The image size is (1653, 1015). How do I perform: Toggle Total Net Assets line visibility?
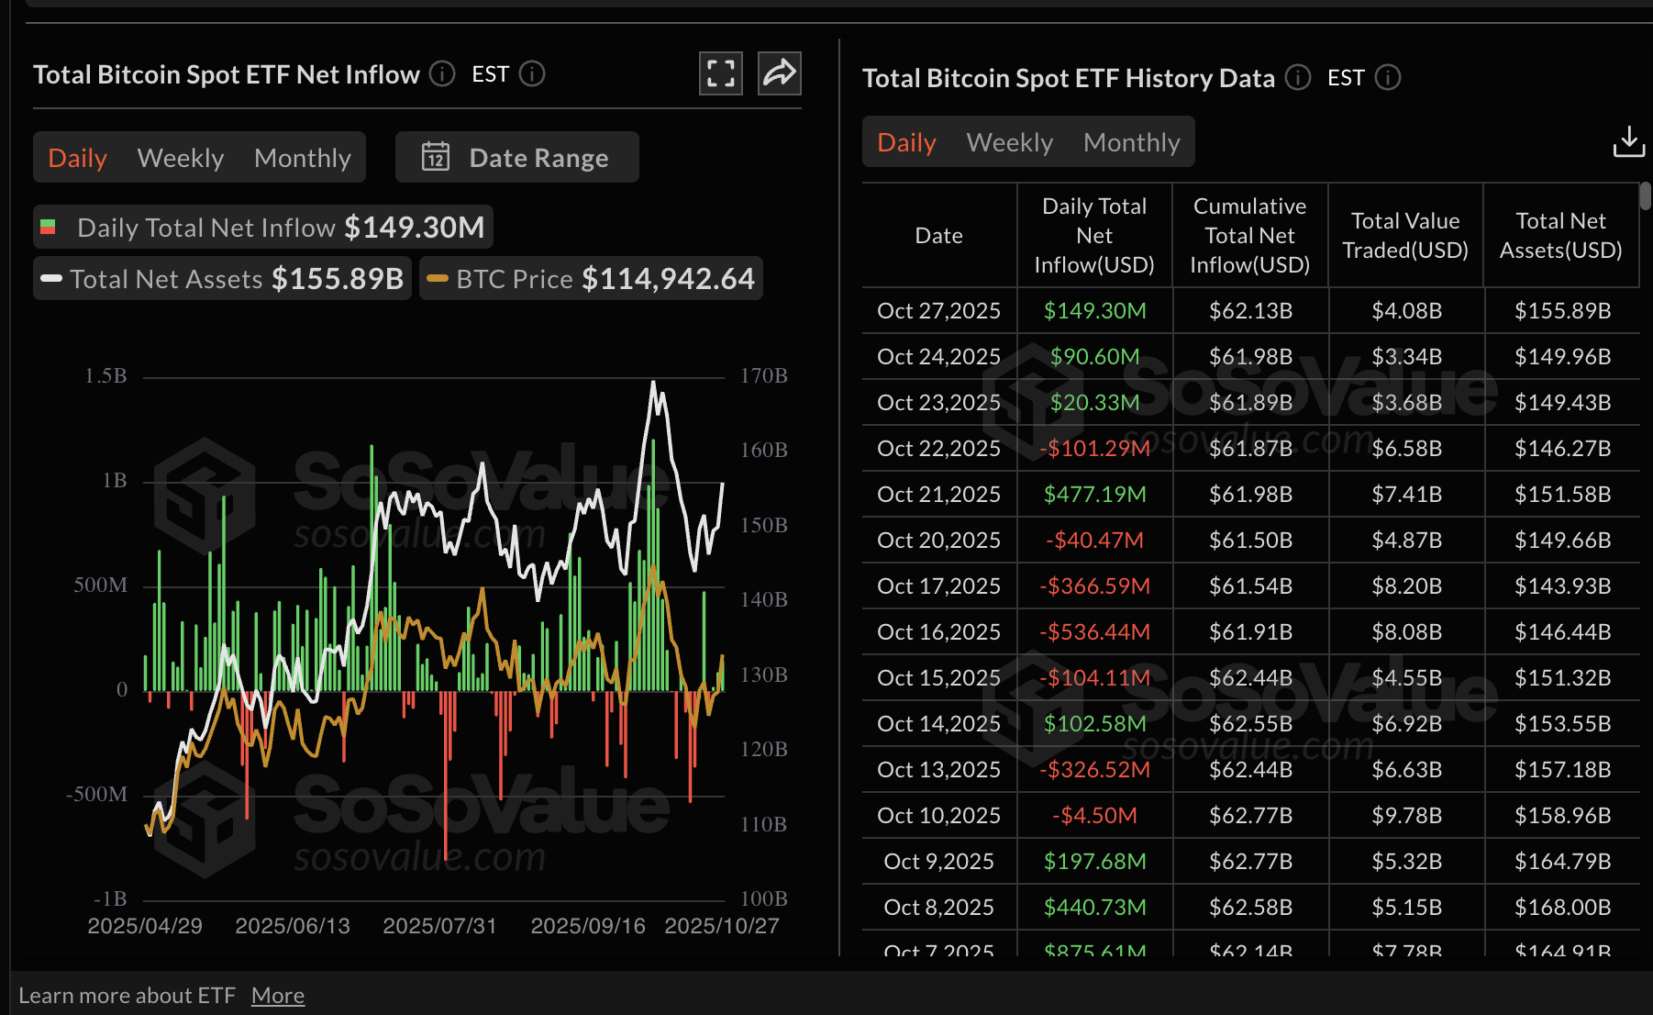pos(222,279)
